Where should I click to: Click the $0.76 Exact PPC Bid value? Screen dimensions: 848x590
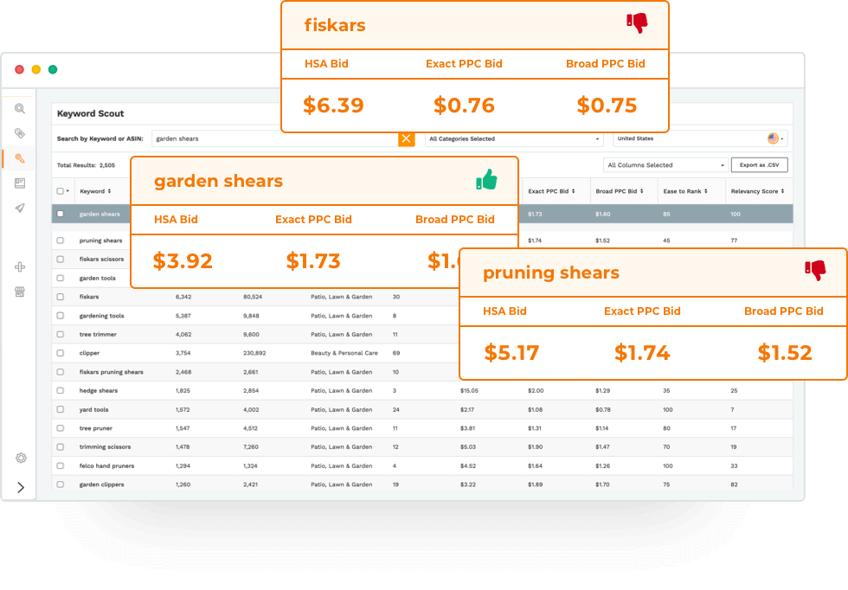pos(464,105)
